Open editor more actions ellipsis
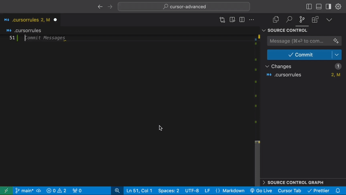 tap(252, 20)
